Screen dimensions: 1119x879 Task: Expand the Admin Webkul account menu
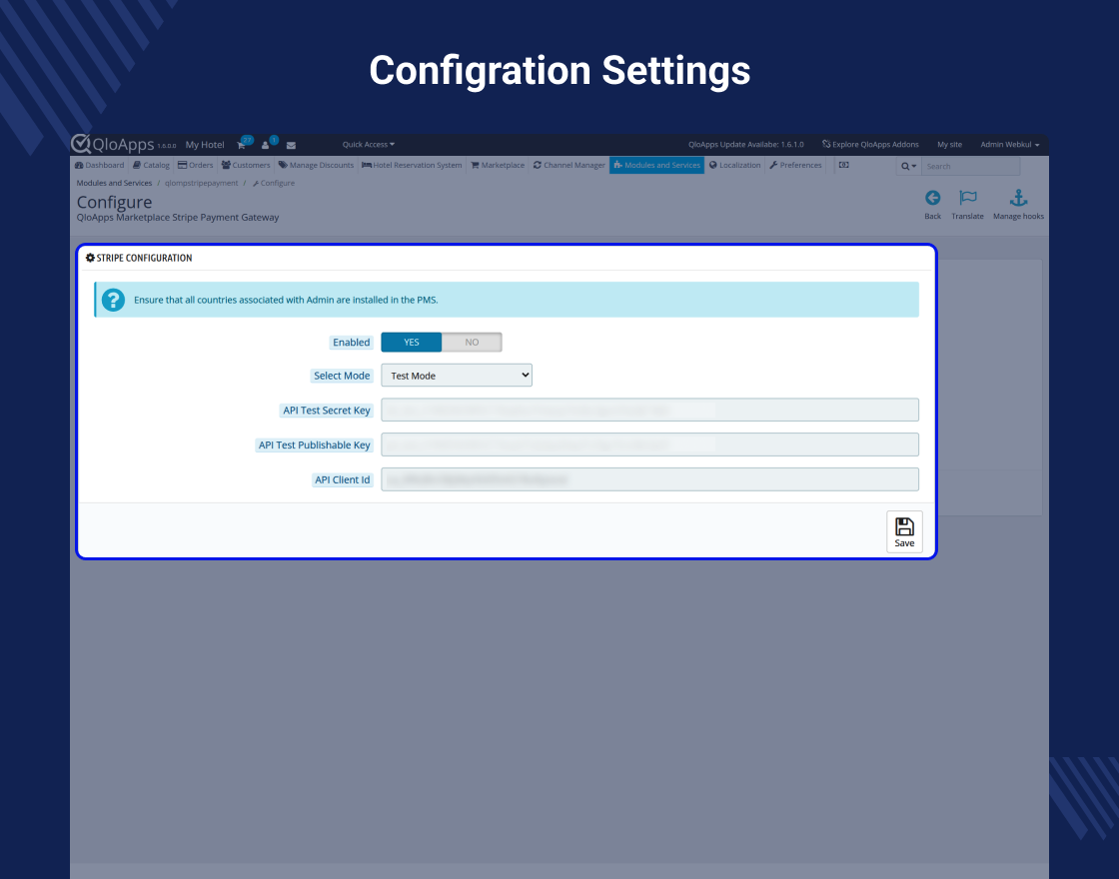tap(1009, 144)
